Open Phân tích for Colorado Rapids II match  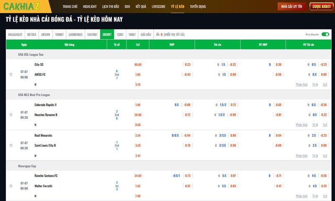coord(301,125)
